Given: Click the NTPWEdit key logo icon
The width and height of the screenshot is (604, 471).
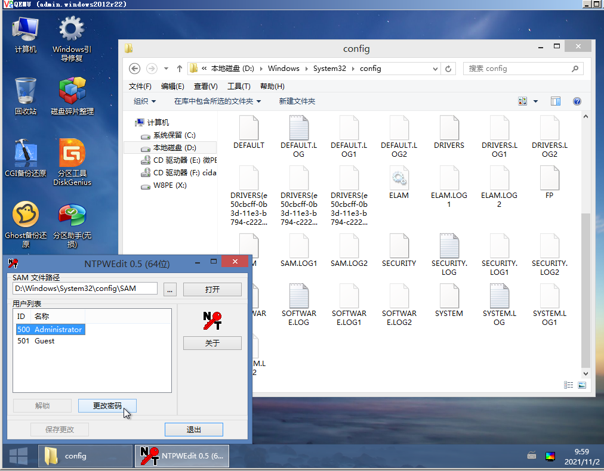Looking at the screenshot, I should pos(212,321).
